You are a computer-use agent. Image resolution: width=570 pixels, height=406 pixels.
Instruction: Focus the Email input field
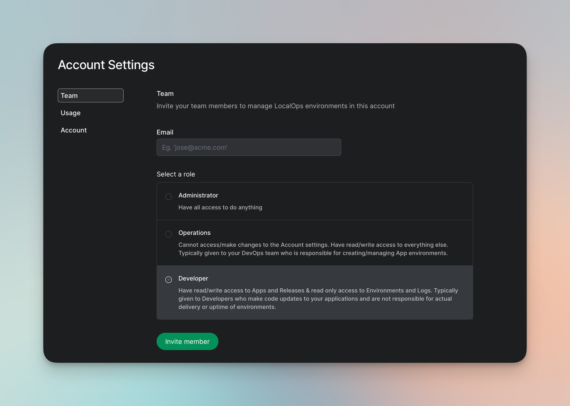(249, 148)
